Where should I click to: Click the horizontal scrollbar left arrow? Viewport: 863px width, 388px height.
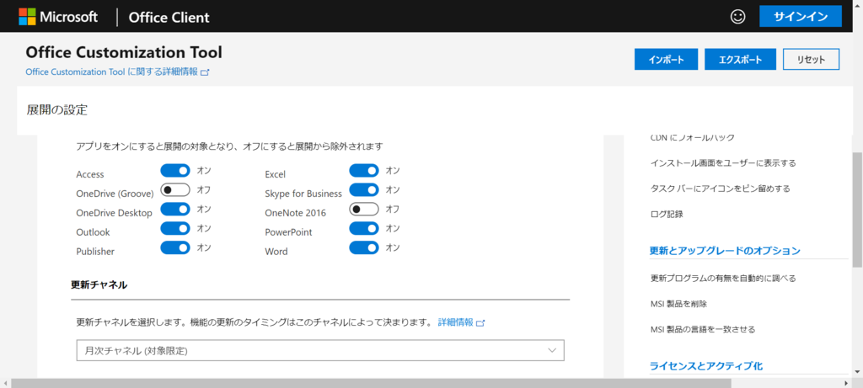[x=5, y=383]
